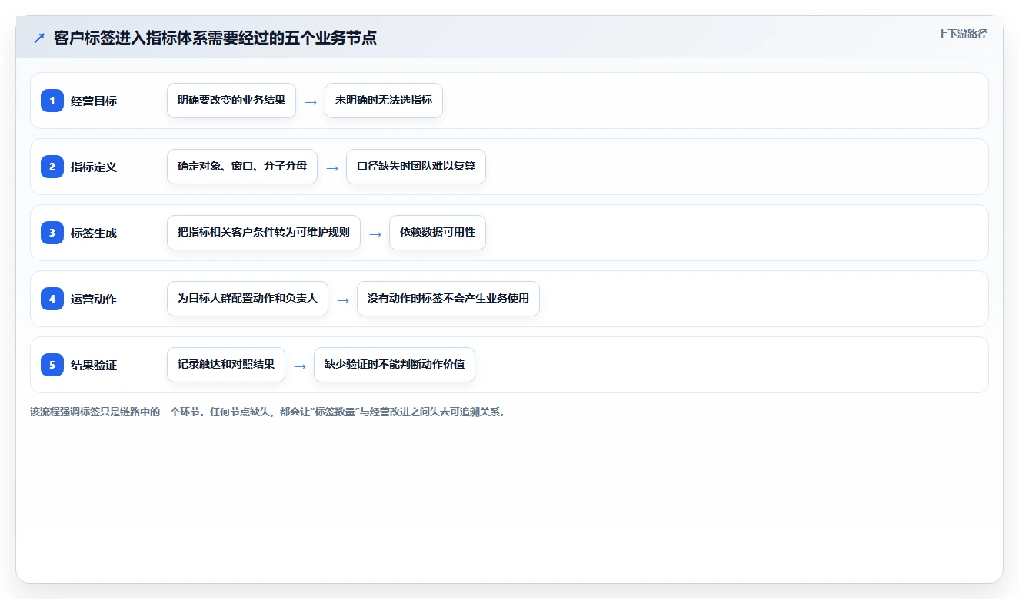Select the 记录触达和对照结果 box
The height and width of the screenshot is (599, 1019).
[x=226, y=365]
